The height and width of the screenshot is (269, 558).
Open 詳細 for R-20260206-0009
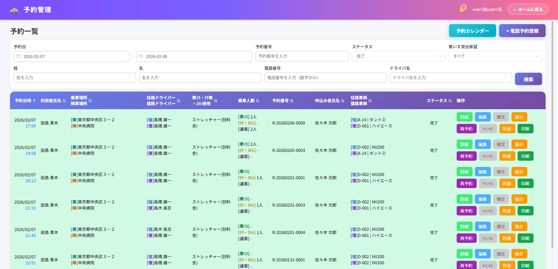465,117
